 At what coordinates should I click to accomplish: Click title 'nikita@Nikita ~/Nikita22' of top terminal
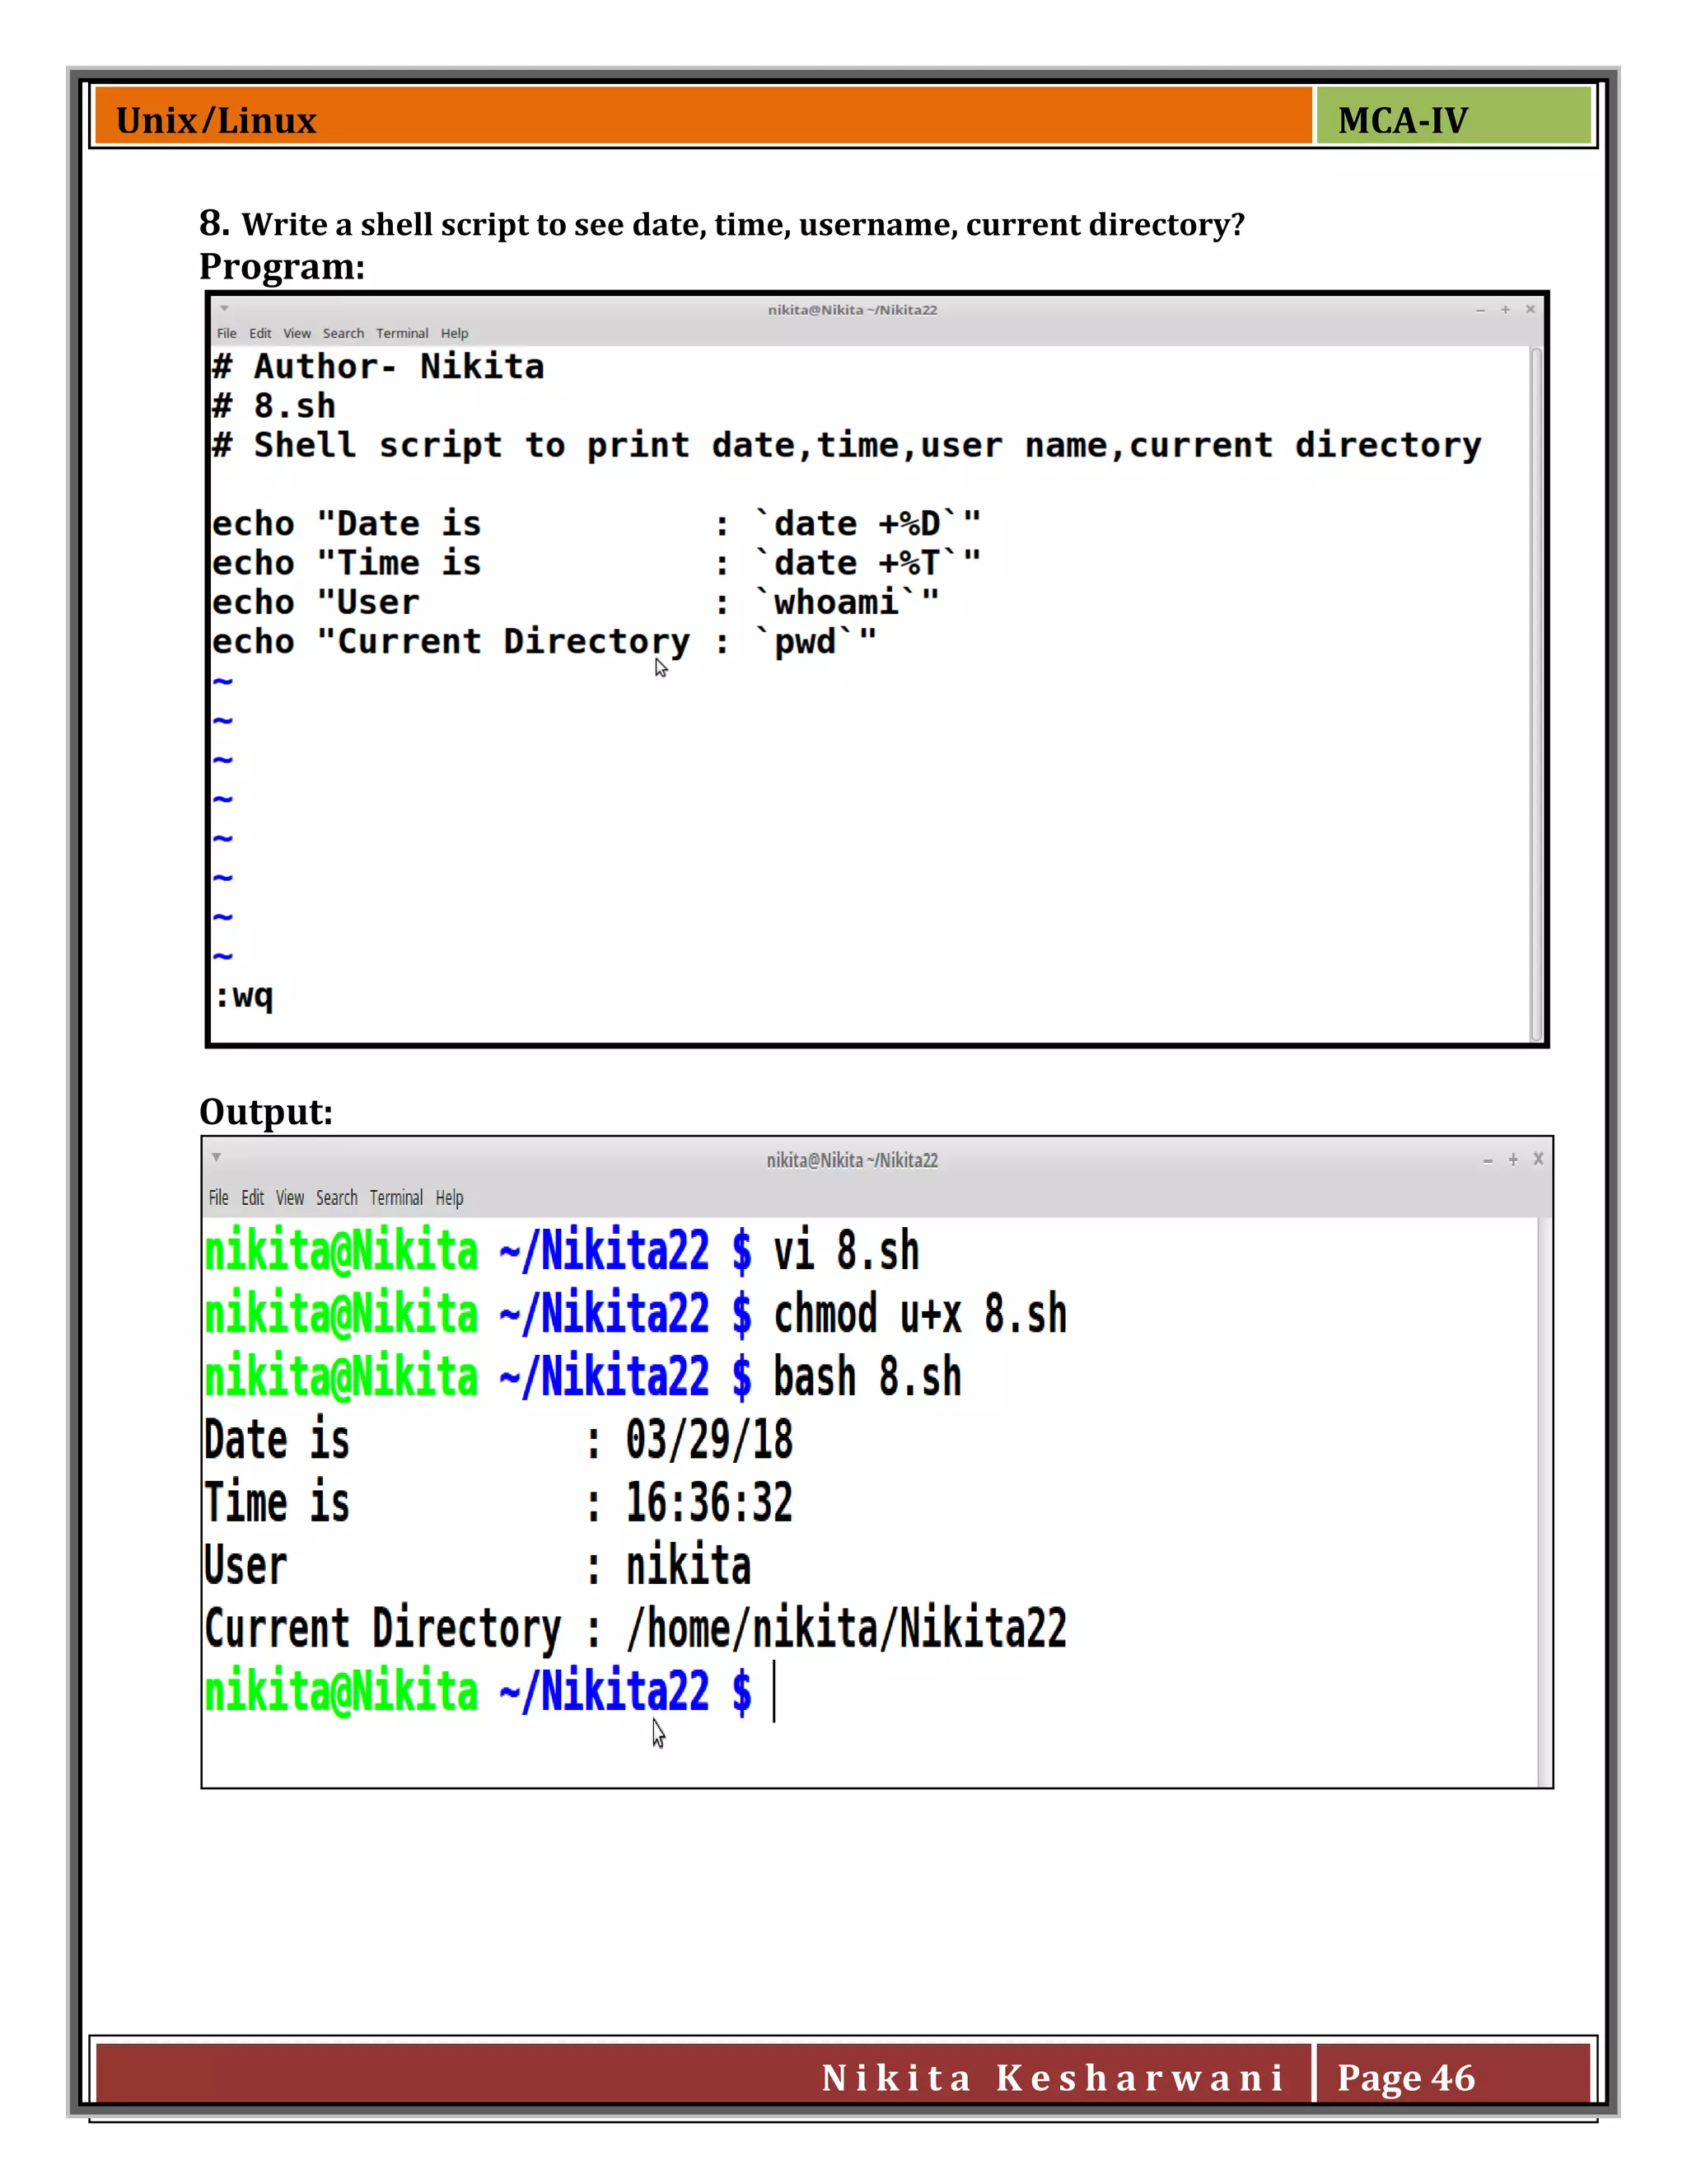coord(853,310)
